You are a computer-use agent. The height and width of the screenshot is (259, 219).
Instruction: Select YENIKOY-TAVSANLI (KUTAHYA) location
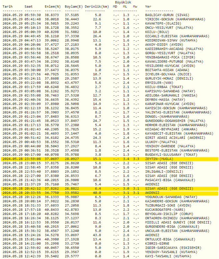171,252
